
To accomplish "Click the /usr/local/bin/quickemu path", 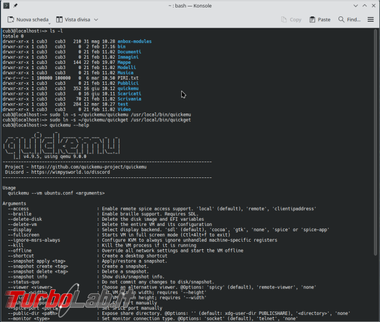I will tap(161, 115).
